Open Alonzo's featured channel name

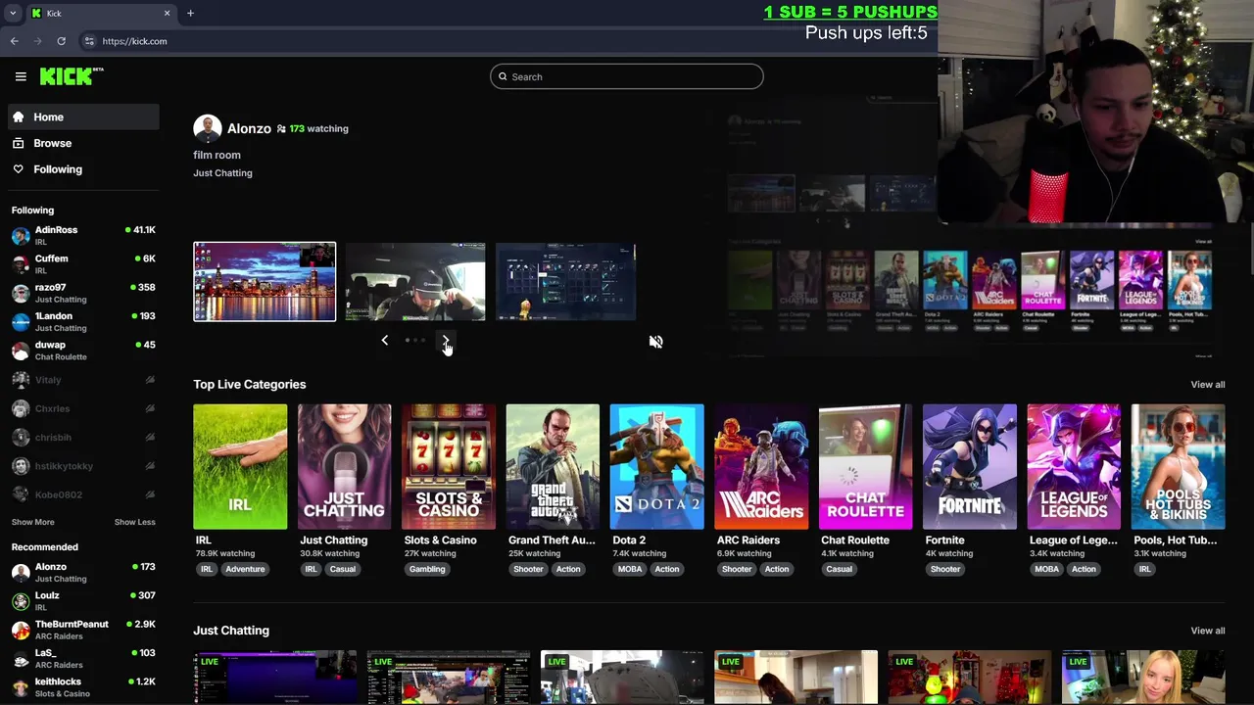click(249, 128)
